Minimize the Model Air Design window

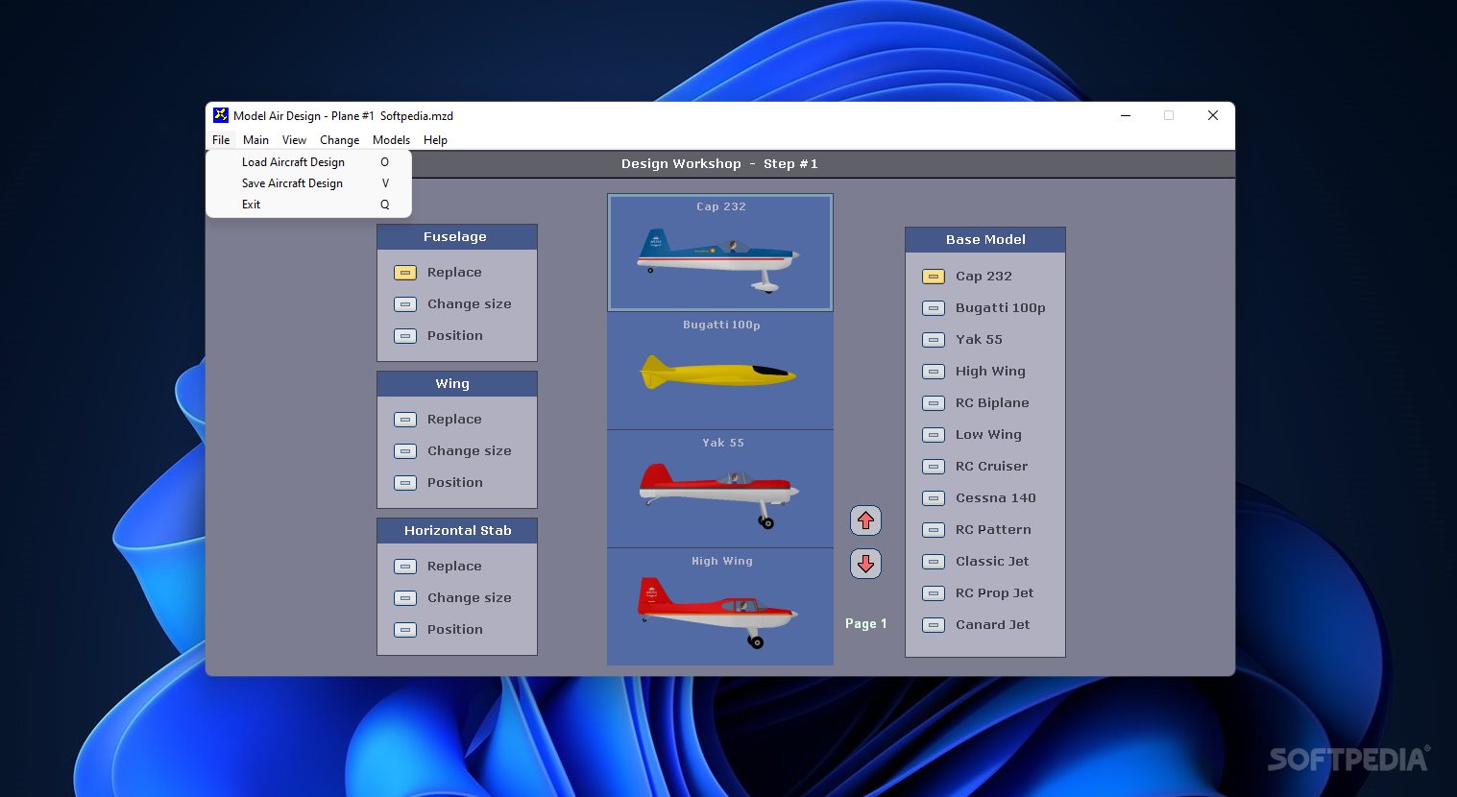[1126, 115]
